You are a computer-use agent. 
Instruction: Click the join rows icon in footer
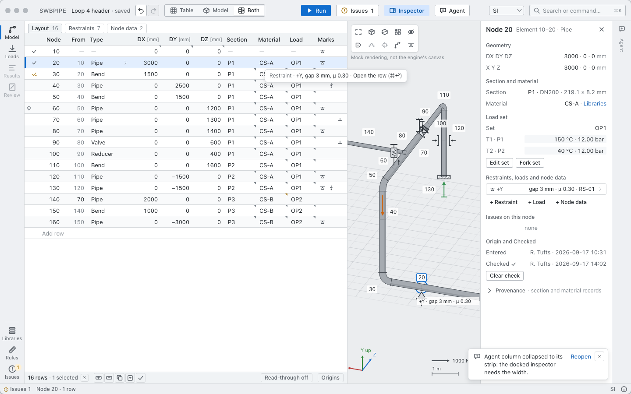(x=99, y=378)
